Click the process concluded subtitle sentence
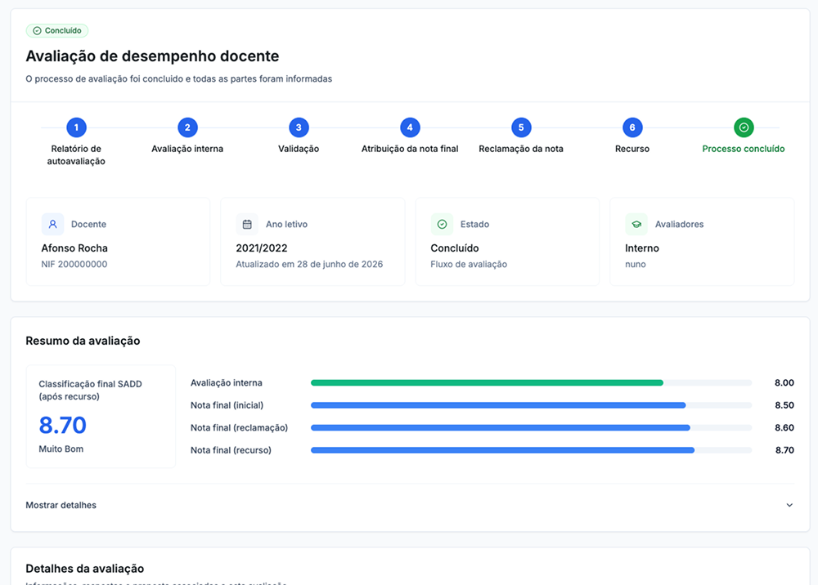 click(x=179, y=78)
